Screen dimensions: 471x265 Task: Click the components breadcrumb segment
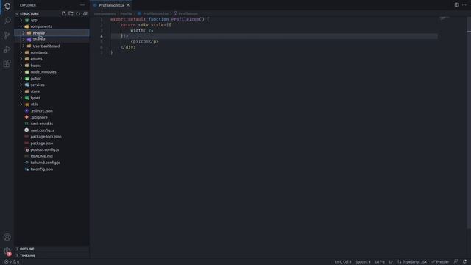(105, 13)
